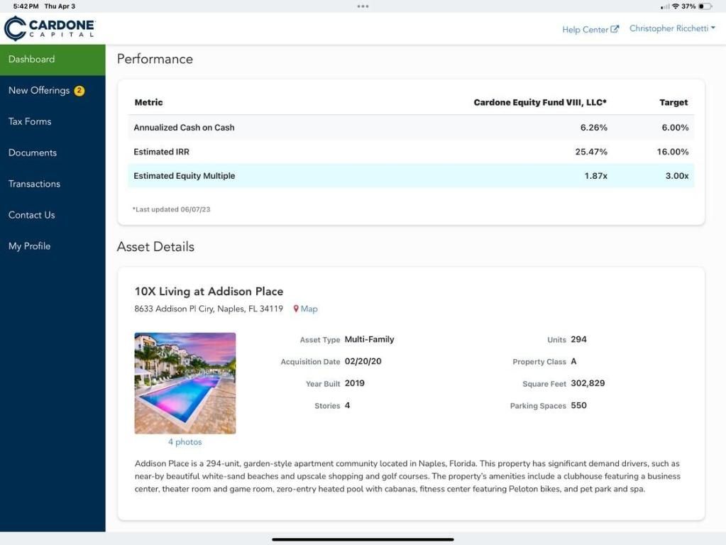
Task: View the 4 photos of Addison Place
Action: click(x=185, y=441)
